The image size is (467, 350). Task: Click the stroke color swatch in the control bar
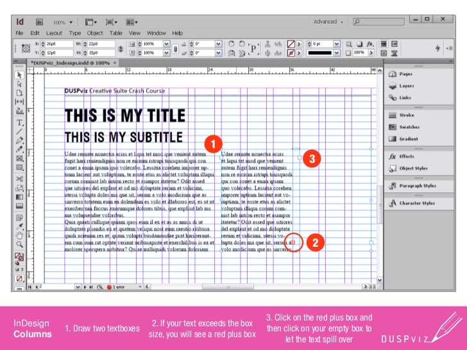tap(291, 53)
